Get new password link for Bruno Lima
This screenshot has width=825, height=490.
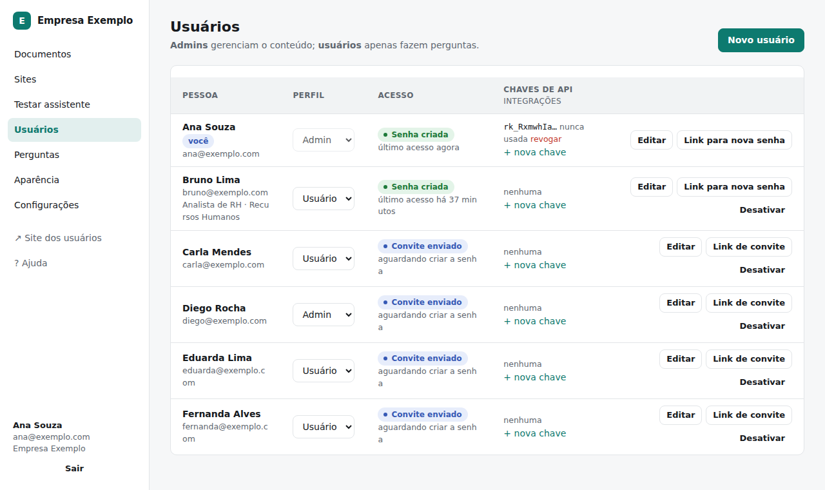tap(734, 187)
